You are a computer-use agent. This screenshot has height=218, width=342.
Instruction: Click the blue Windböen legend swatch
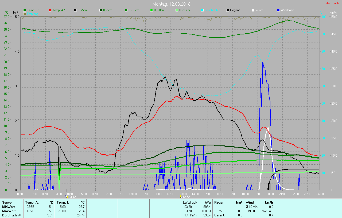click(278, 10)
